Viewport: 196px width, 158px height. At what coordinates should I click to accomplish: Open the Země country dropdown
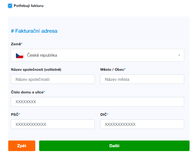click(97, 55)
